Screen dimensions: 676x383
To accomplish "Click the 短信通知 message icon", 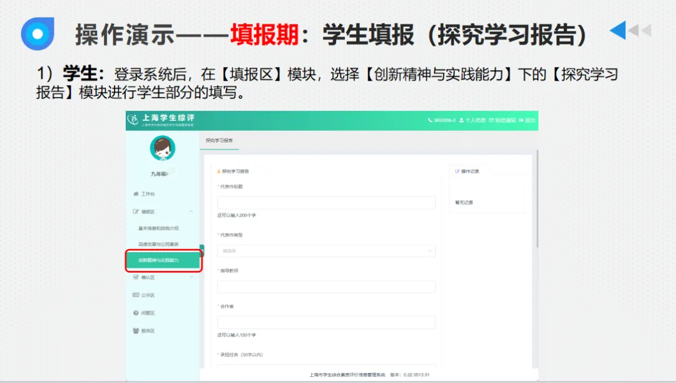I will [x=492, y=120].
